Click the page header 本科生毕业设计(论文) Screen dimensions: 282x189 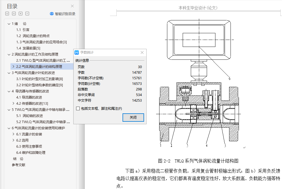(198, 8)
